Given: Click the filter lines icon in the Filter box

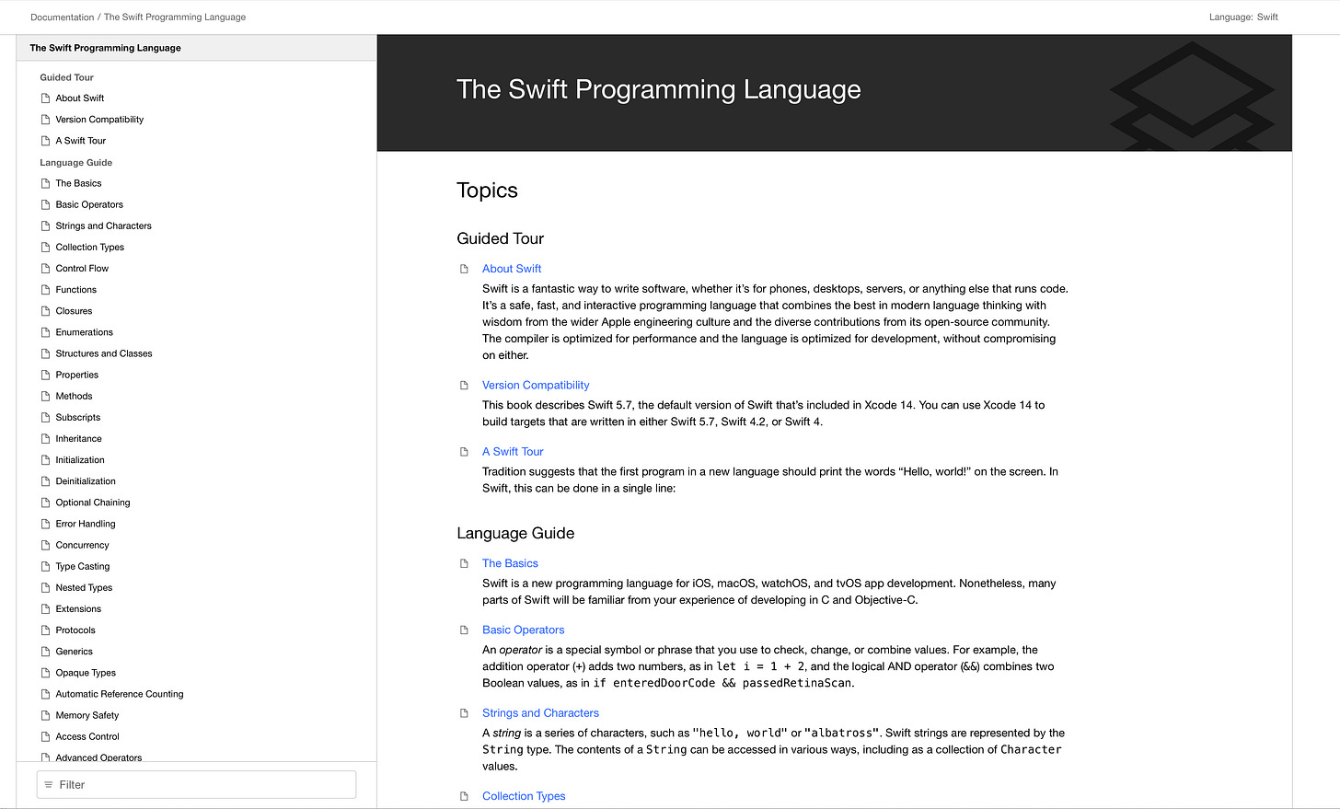Looking at the screenshot, I should pyautogui.click(x=49, y=785).
